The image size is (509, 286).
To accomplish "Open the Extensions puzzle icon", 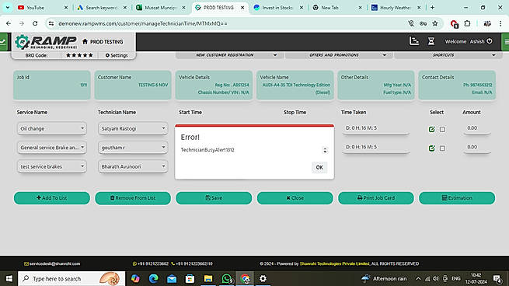I will 467,23.
